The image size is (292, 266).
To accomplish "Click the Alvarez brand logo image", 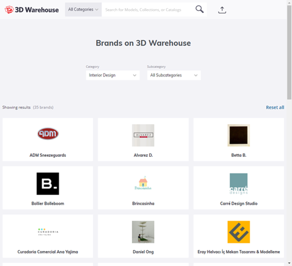I will tap(143, 135).
